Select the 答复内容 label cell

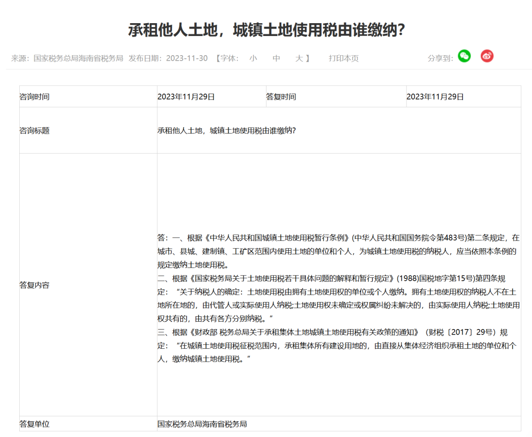[x=34, y=285]
